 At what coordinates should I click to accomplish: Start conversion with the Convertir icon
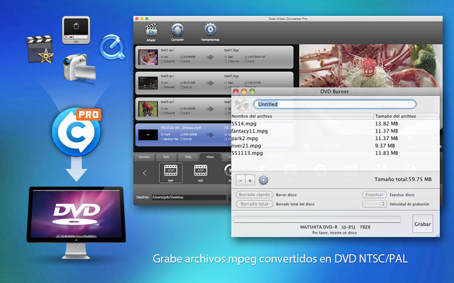(x=178, y=30)
